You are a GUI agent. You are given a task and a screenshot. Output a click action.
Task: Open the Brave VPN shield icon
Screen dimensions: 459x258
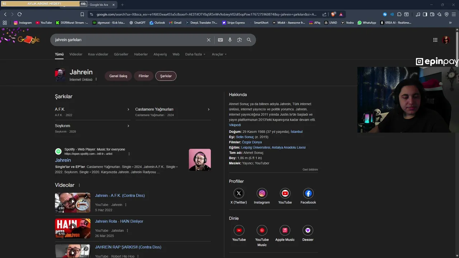(x=446, y=14)
